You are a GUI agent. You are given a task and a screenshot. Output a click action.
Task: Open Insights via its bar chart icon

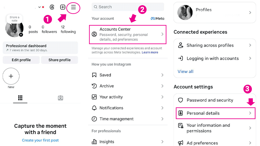(94, 141)
